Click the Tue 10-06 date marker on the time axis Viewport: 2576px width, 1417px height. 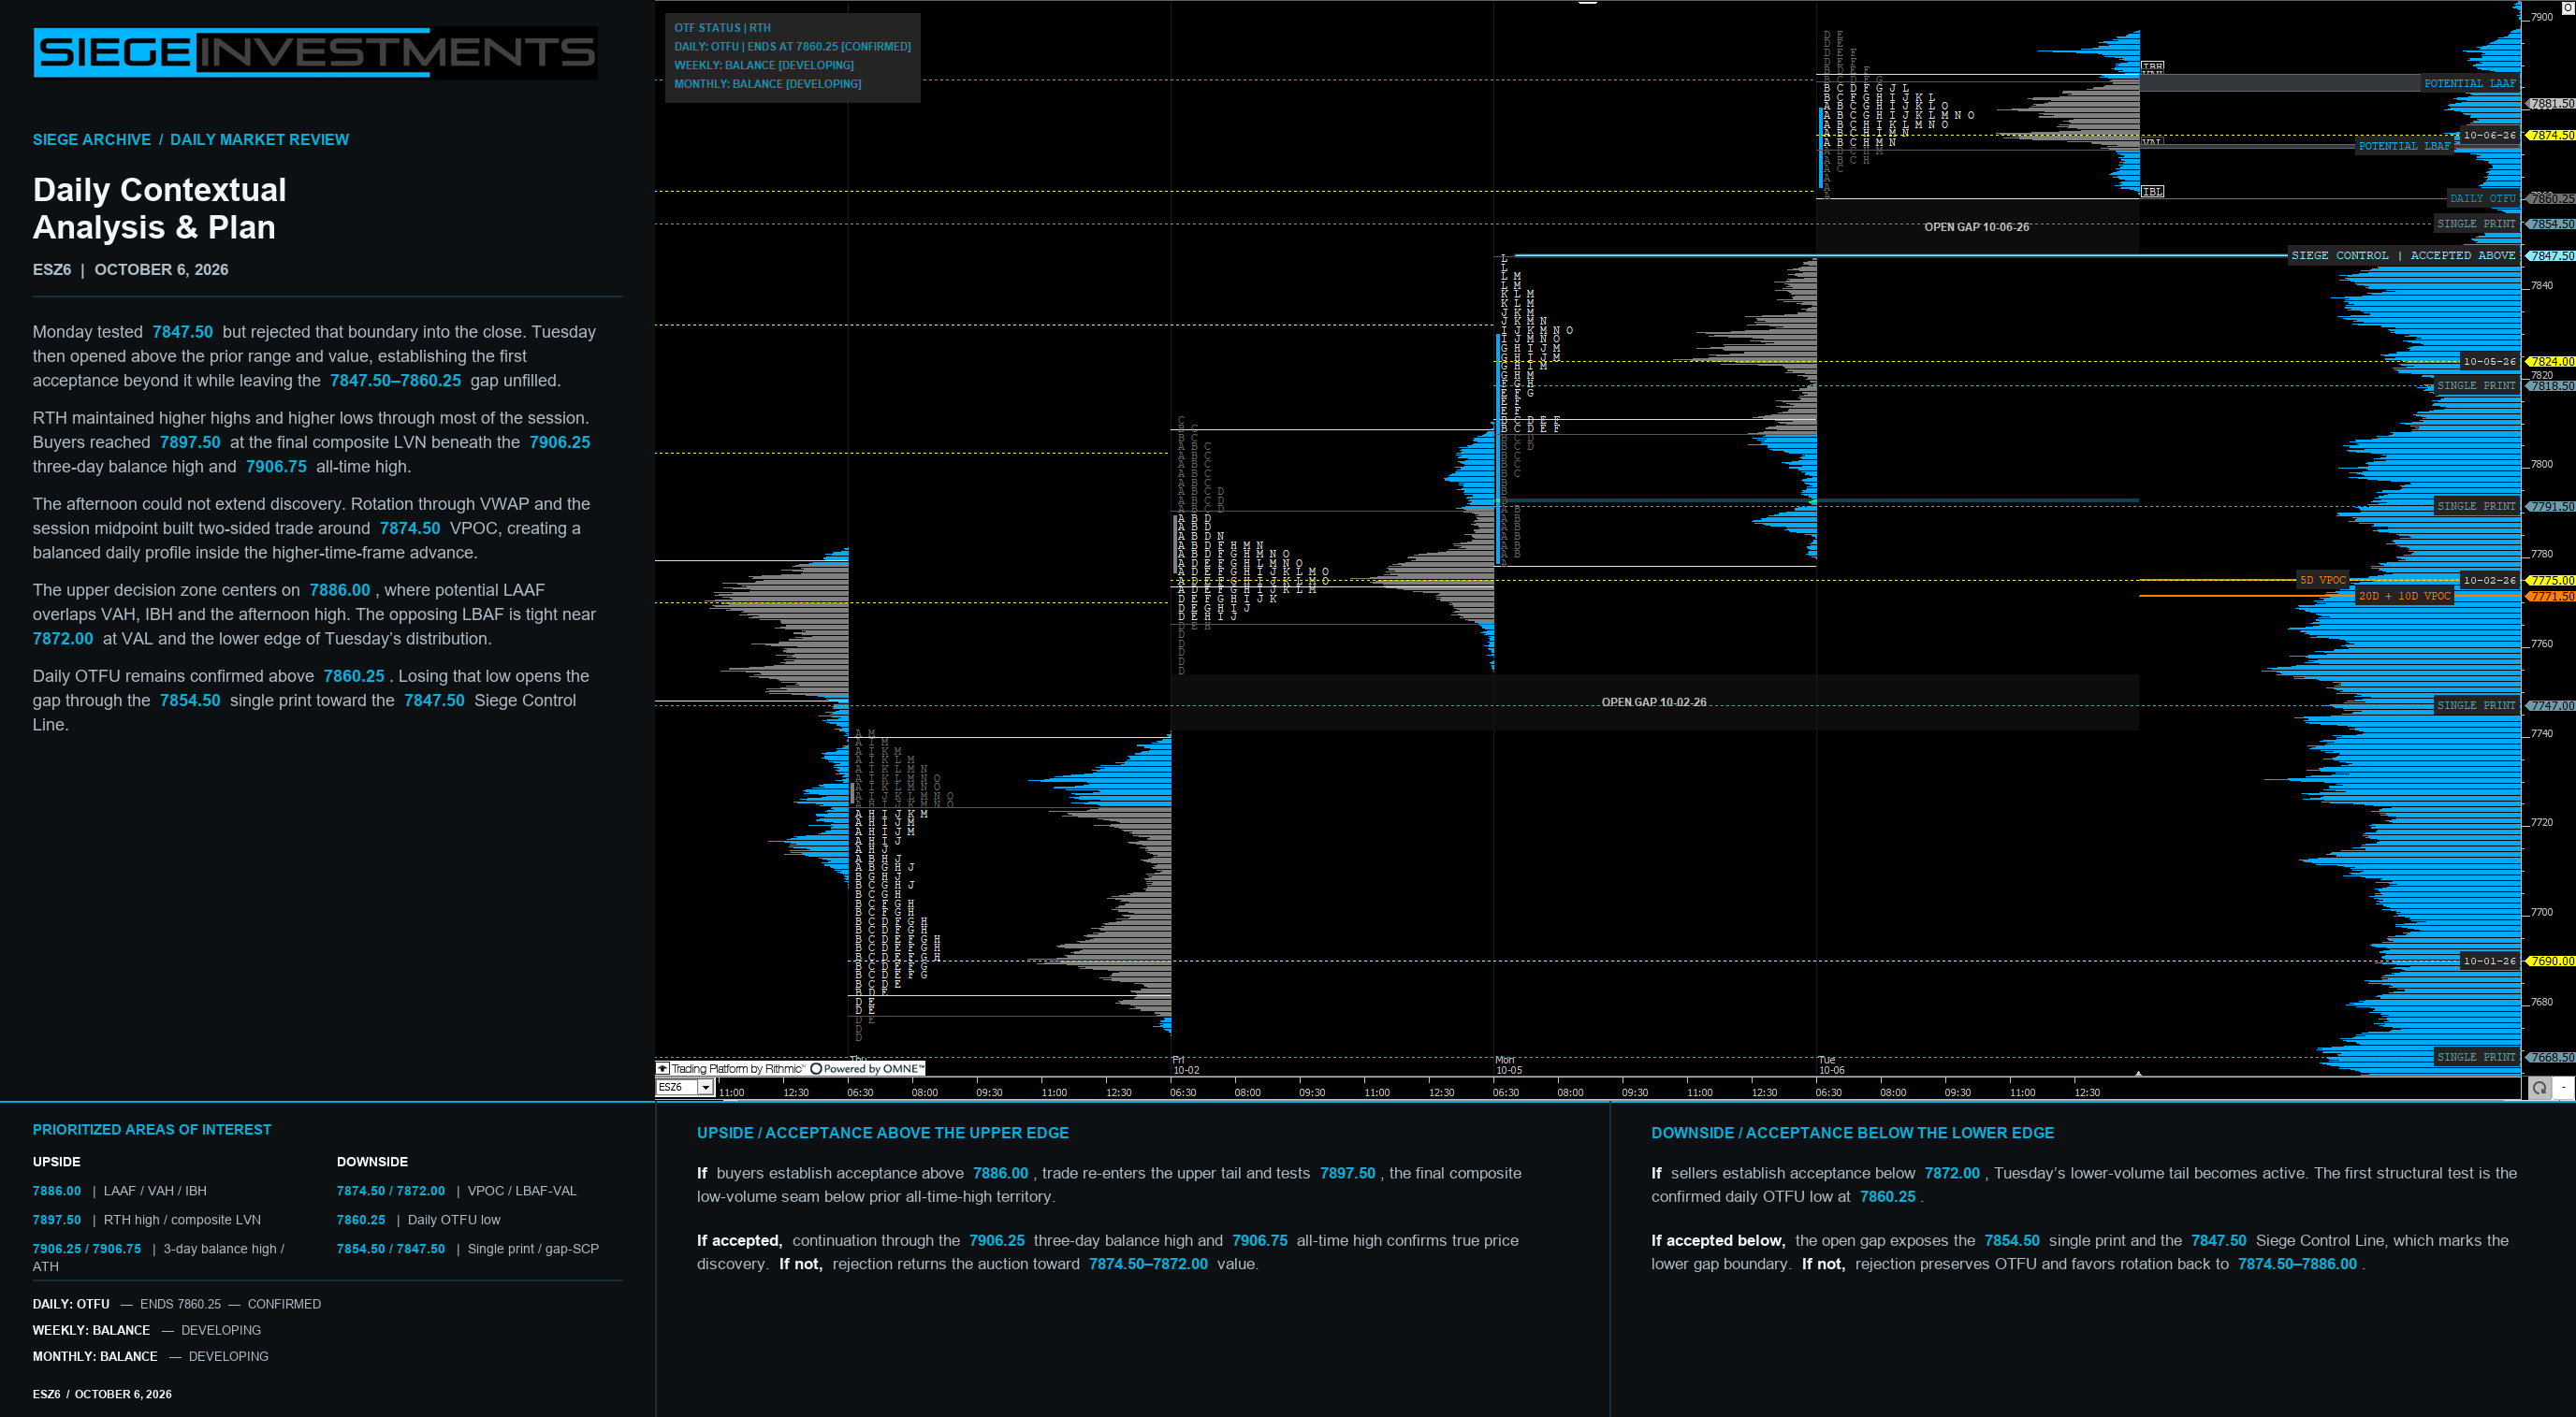pos(1831,1065)
